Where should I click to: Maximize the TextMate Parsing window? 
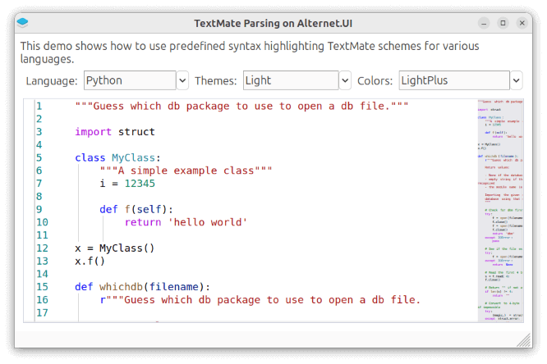(503, 23)
